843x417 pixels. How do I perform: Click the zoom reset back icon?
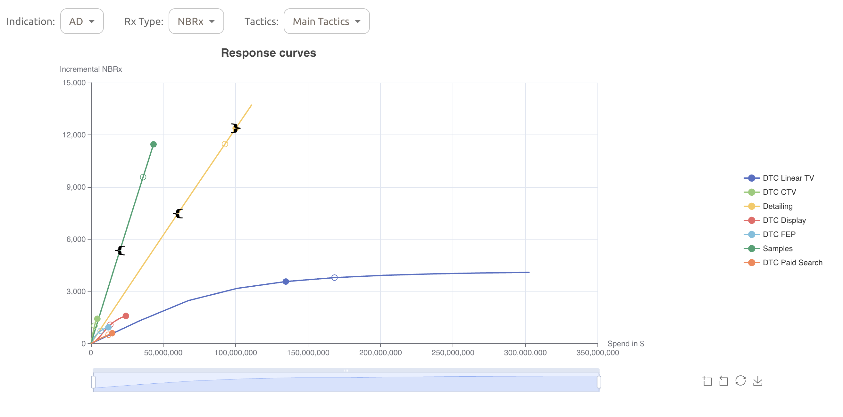click(723, 381)
